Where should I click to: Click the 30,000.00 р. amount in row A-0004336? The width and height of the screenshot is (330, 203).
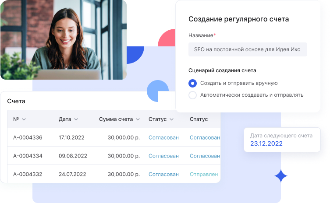(x=124, y=137)
